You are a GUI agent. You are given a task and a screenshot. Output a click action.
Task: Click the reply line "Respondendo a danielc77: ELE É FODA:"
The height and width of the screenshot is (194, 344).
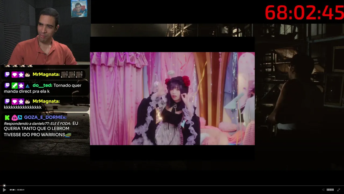(37, 123)
